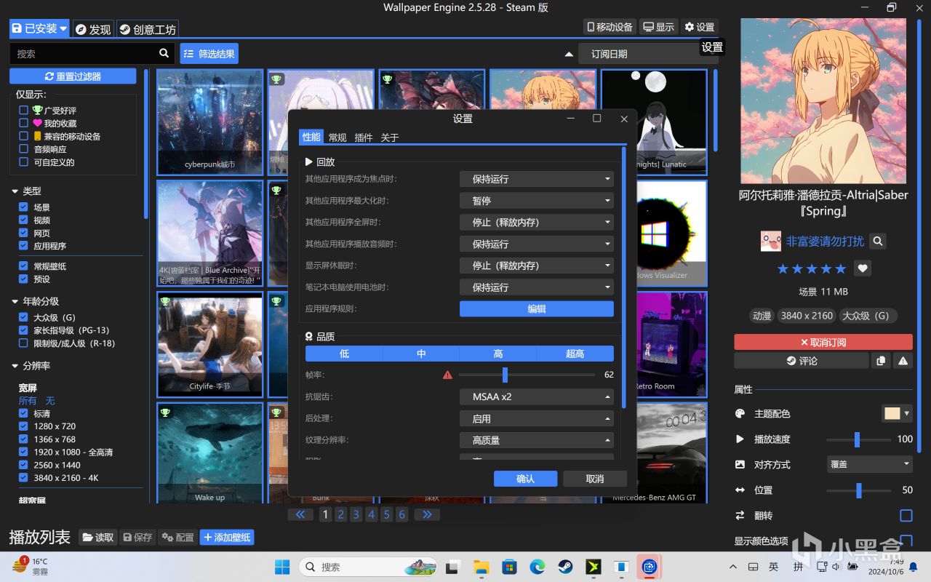Viewport: 931px width, 582px height.
Task: Go to page 3 of results
Action: pyautogui.click(x=356, y=514)
